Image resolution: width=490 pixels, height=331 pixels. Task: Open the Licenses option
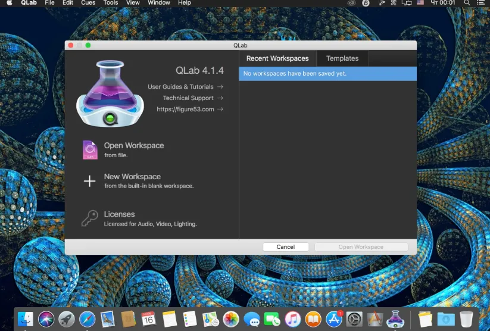click(x=150, y=218)
